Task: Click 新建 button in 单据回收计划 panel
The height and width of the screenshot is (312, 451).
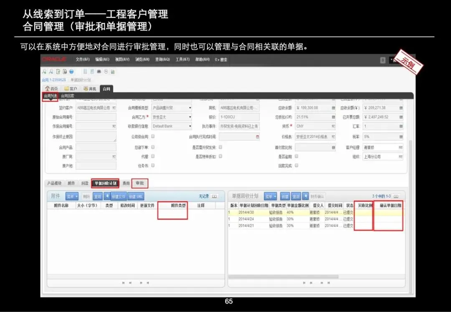Action: [x=285, y=196]
